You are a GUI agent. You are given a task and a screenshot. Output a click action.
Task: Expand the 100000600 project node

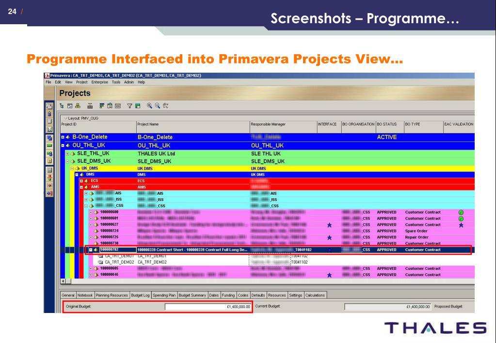91,212
